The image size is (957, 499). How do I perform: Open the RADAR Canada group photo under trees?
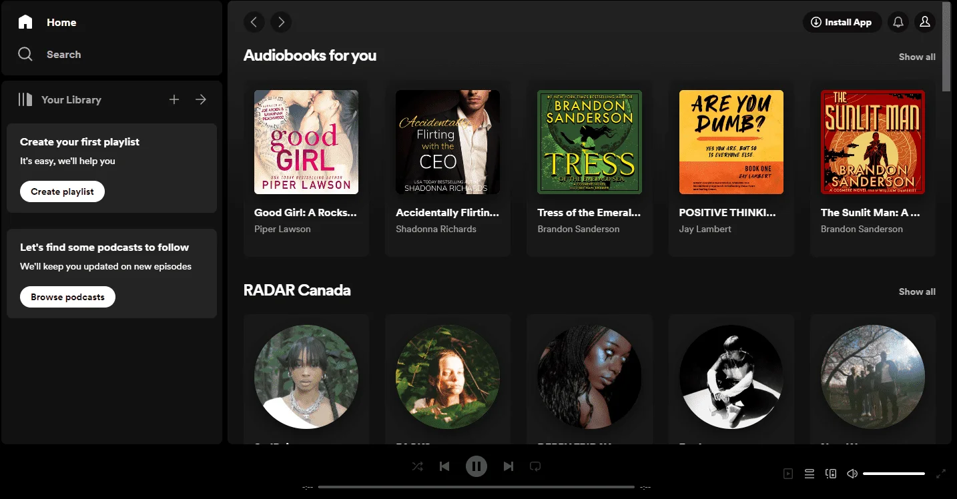click(x=873, y=377)
